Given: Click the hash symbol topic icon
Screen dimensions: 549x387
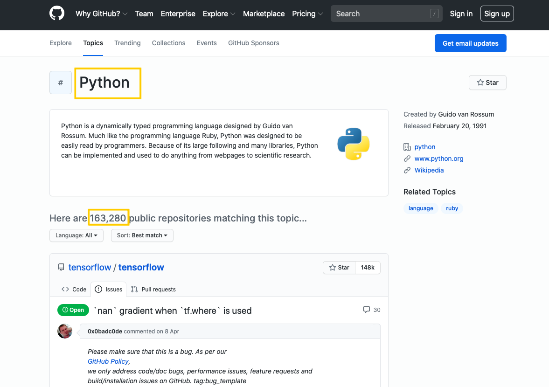Looking at the screenshot, I should [61, 82].
